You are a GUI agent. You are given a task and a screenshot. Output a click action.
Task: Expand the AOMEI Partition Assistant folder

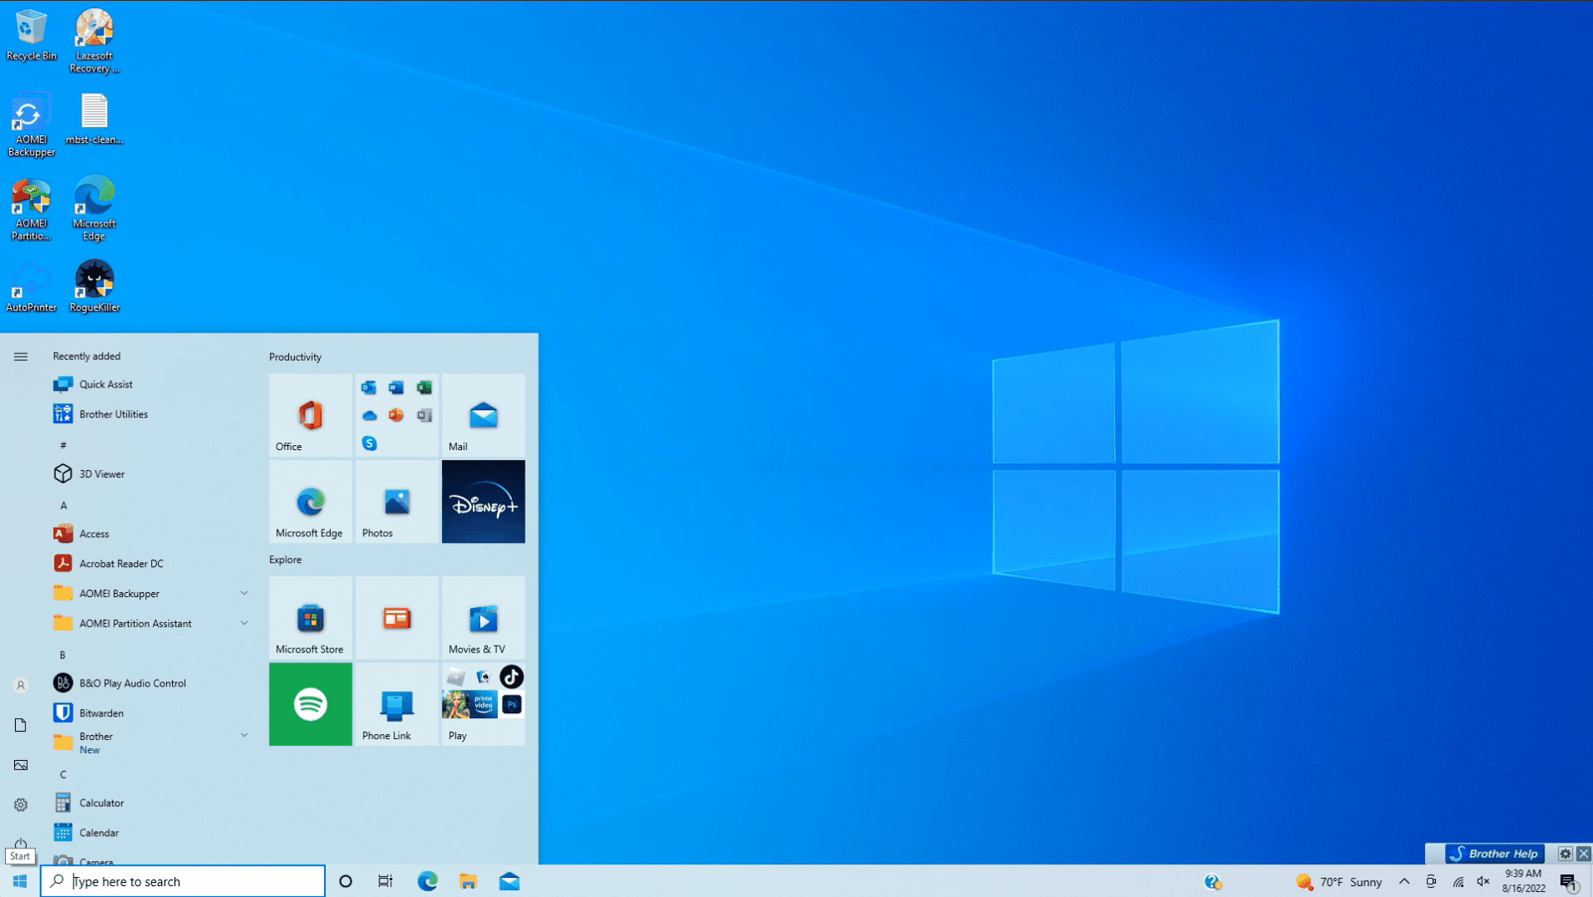244,623
